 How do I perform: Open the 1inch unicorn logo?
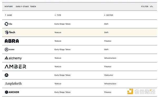pyautogui.click(x=7, y=32)
